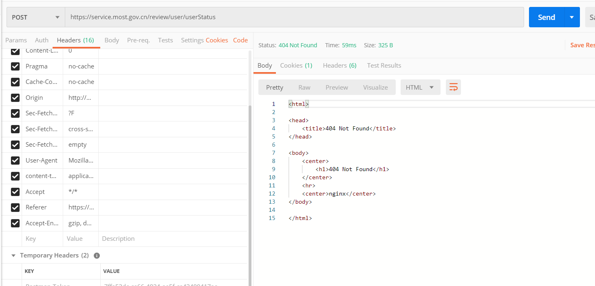595x286 pixels.
Task: Click info icon beside Temporary Headers
Action: click(97, 255)
